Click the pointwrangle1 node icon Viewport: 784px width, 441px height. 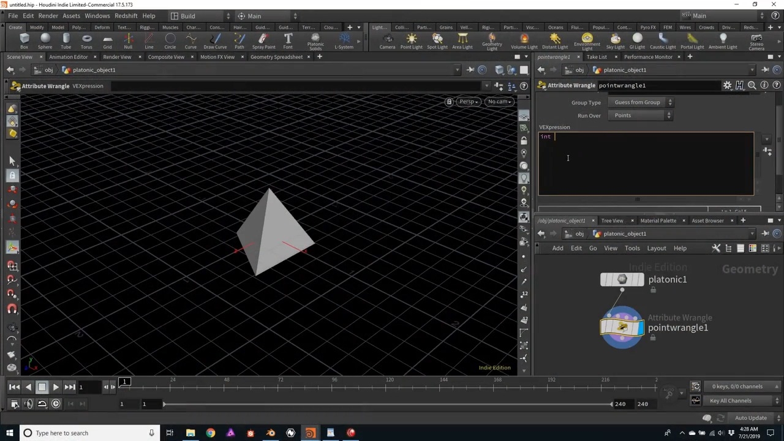[x=622, y=327]
